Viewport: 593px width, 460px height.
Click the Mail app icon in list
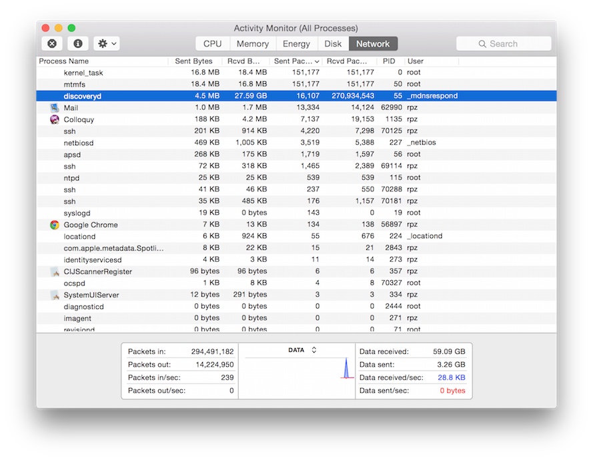pos(55,107)
